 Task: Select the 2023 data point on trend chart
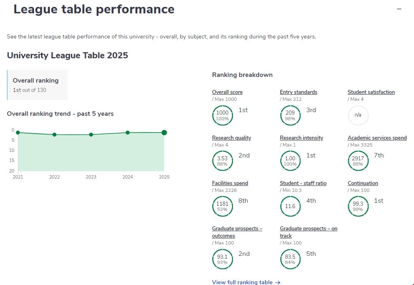(91, 134)
